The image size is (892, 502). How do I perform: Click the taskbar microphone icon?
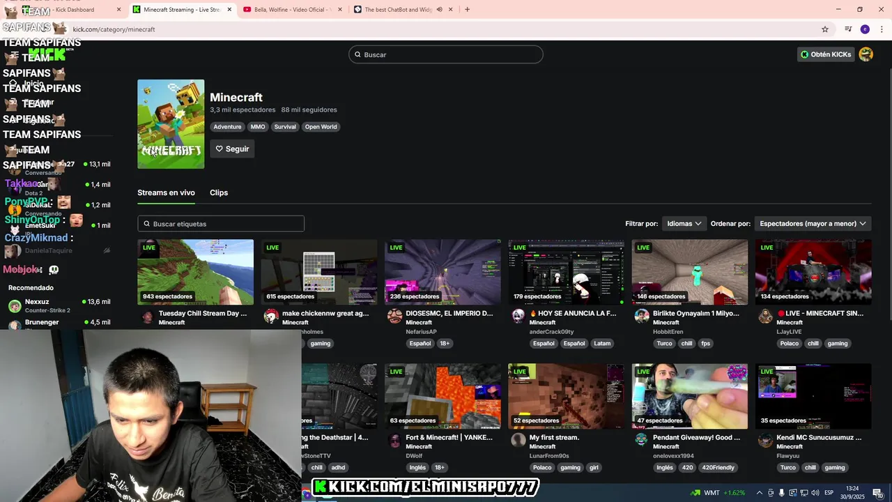tap(782, 493)
